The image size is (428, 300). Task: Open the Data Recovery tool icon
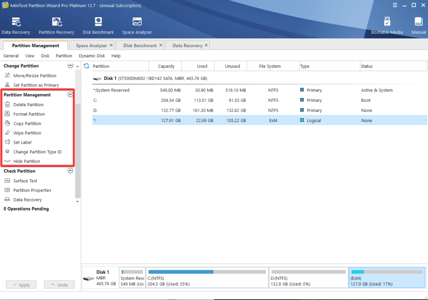16,22
